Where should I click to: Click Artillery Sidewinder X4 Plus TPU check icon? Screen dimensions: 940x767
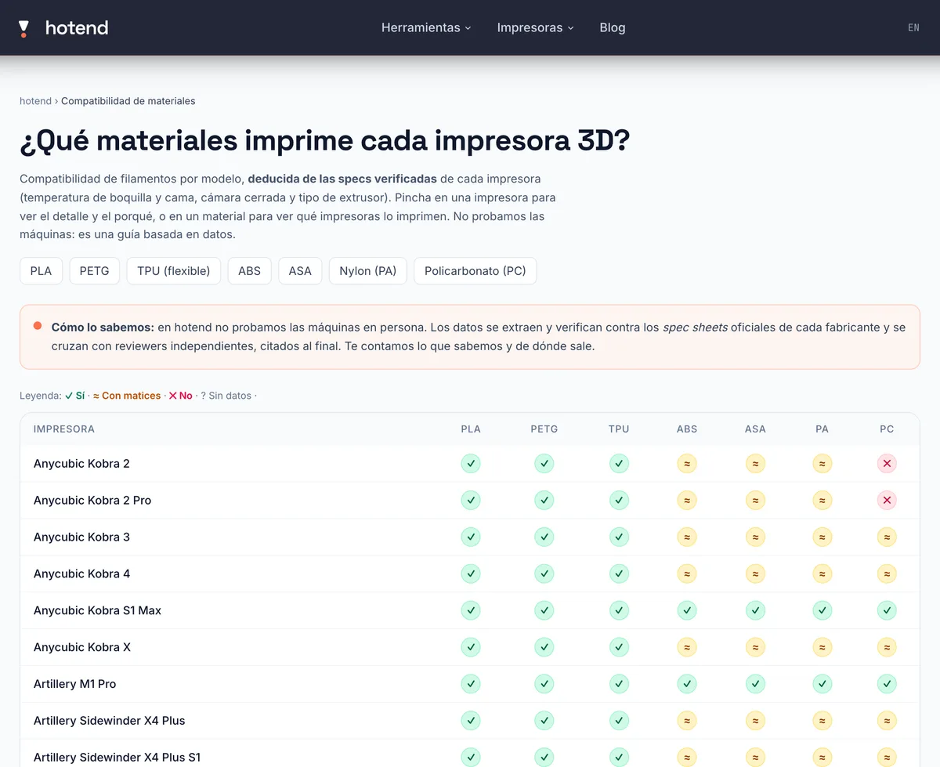(x=619, y=722)
